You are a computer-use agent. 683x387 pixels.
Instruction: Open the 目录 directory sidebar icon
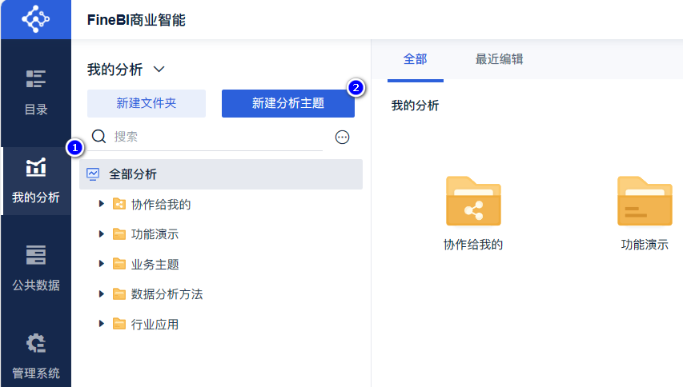pos(35,79)
